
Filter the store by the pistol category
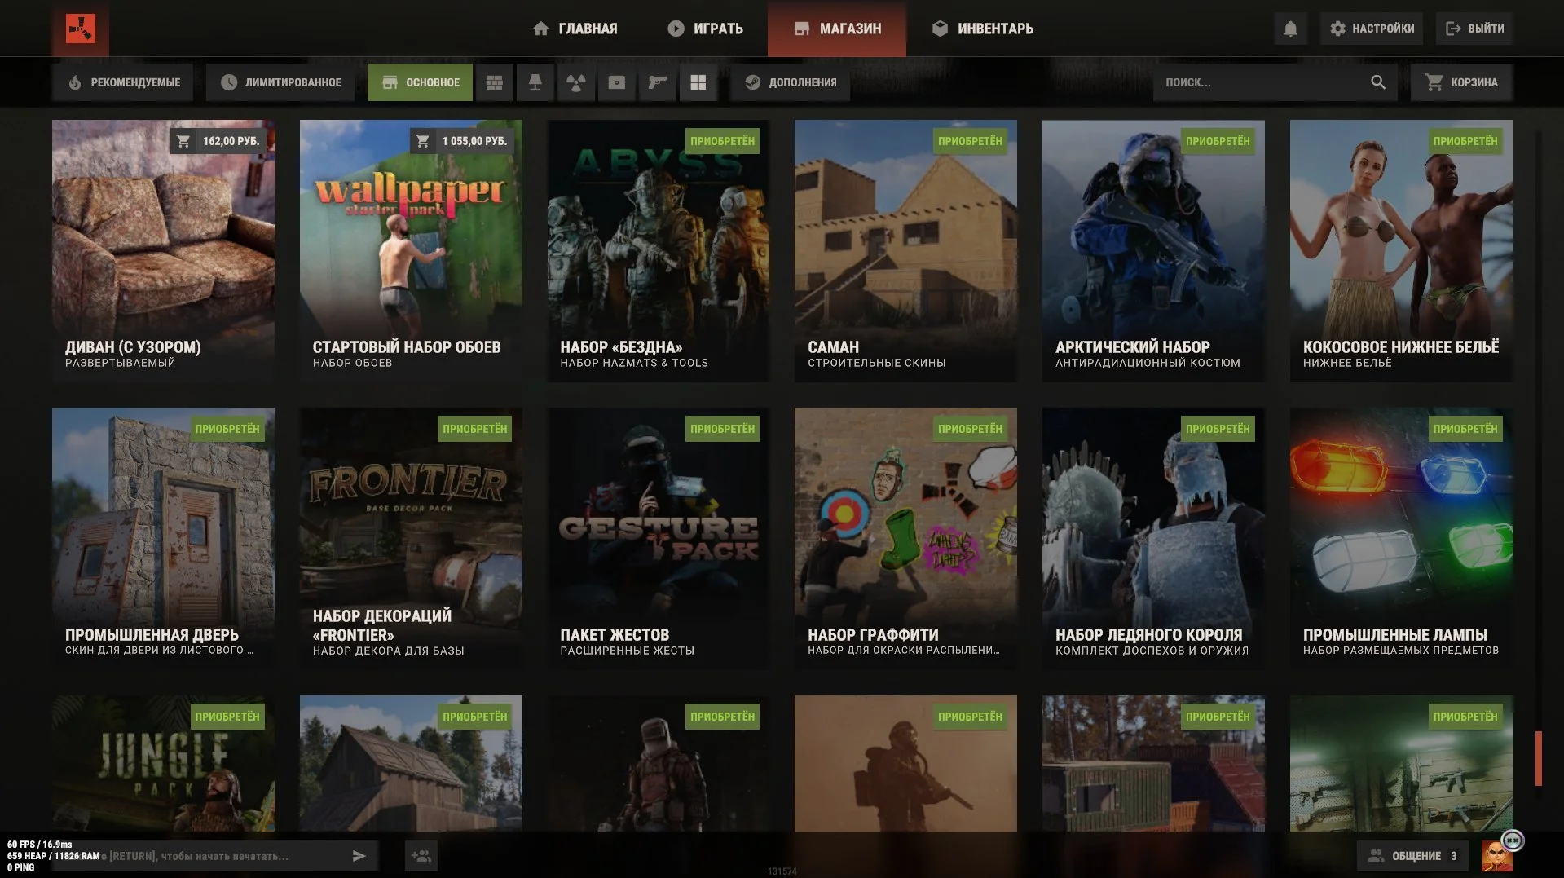pos(658,82)
